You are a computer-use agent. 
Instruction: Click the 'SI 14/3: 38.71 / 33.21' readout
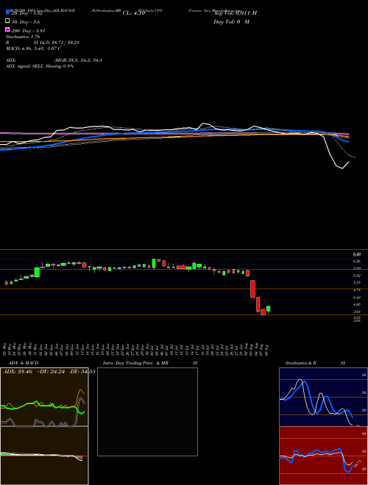point(57,43)
